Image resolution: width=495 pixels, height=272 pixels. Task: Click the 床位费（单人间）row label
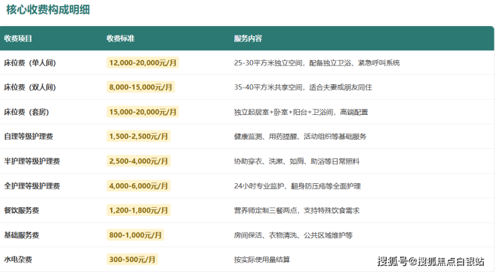(x=29, y=63)
